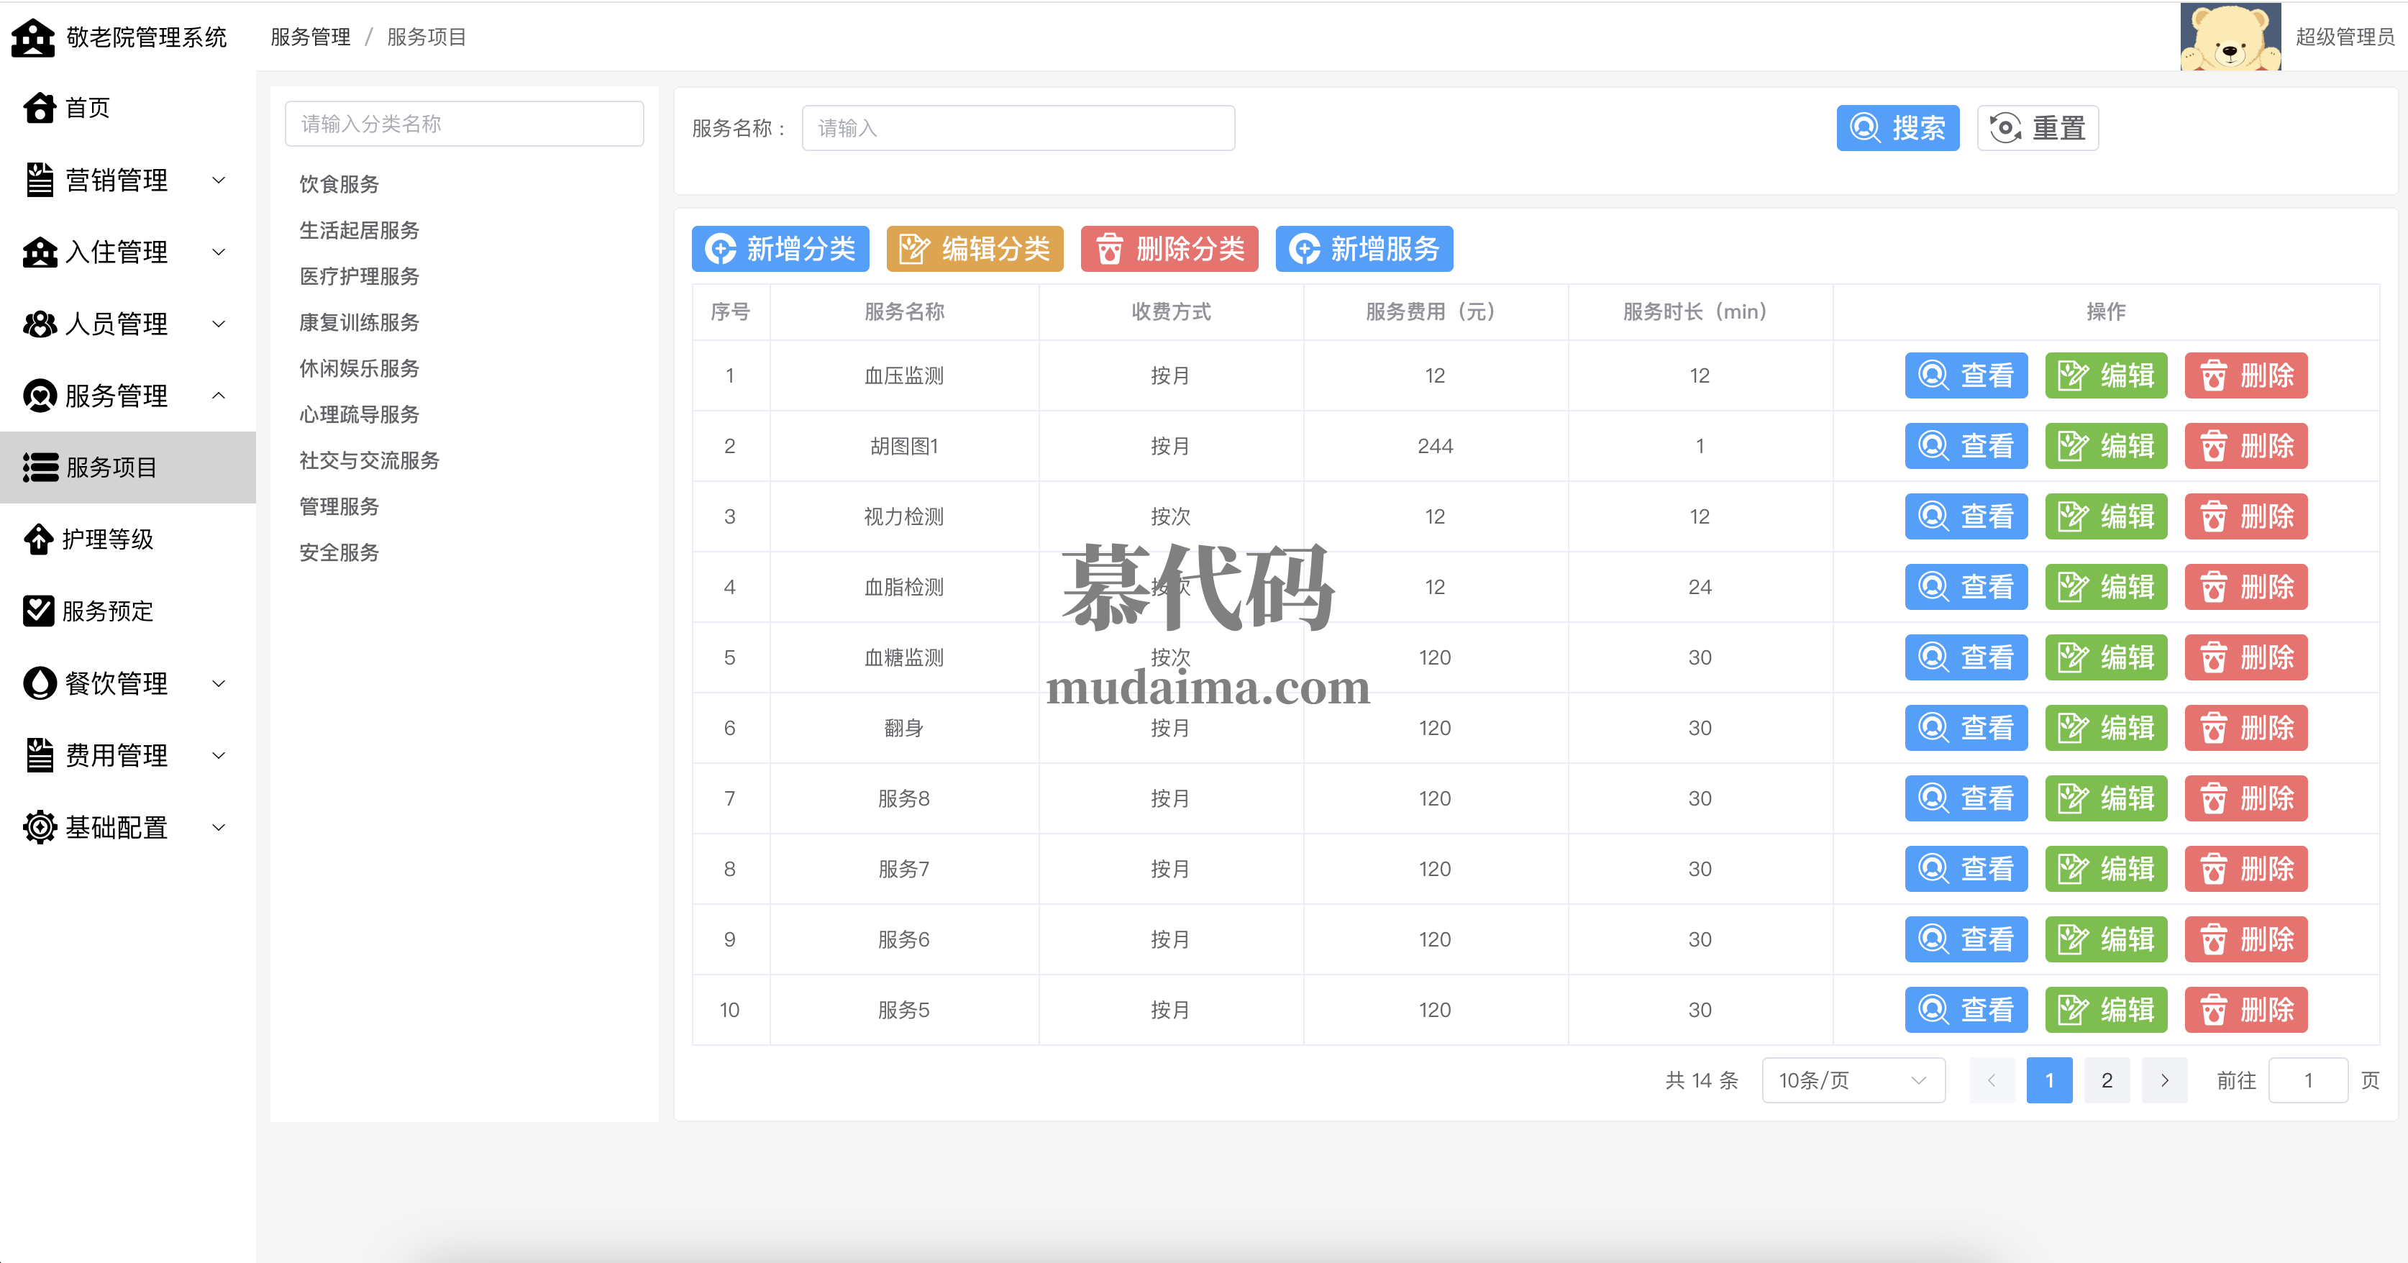2408x1263 pixels.
Task: Click the 餐饮管理 droplet icon
Action: (40, 683)
